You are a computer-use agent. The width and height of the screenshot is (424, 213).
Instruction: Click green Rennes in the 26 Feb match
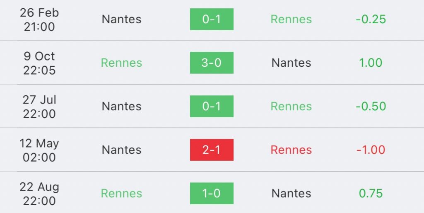click(291, 19)
